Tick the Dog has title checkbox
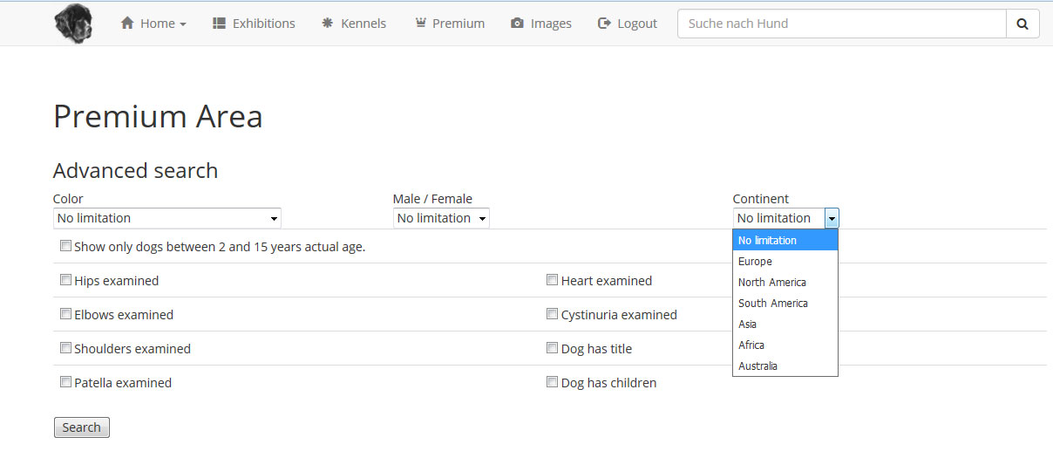Screen dimensions: 1053x451 pos(552,347)
